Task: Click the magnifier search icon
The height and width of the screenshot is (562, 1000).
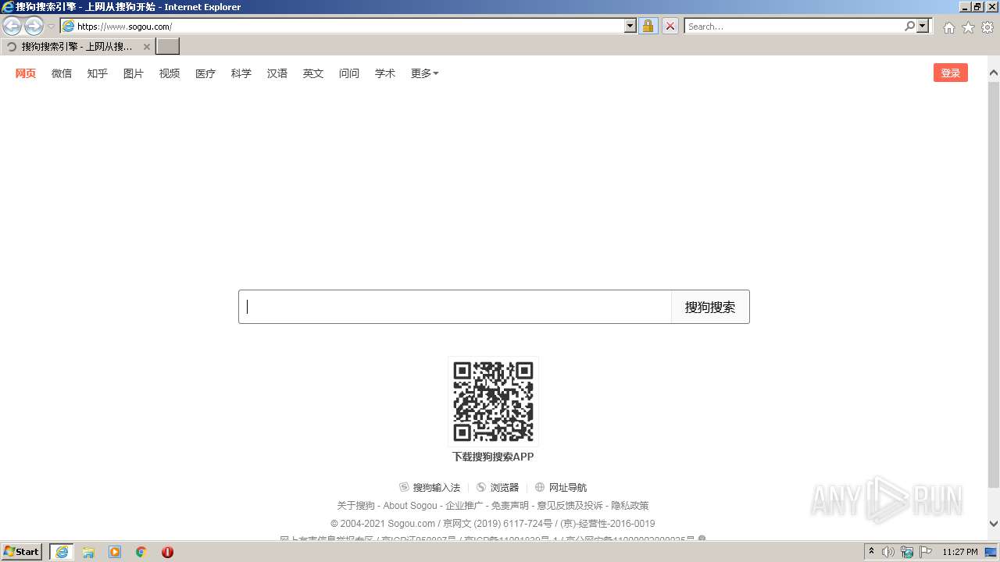Action: tap(909, 27)
